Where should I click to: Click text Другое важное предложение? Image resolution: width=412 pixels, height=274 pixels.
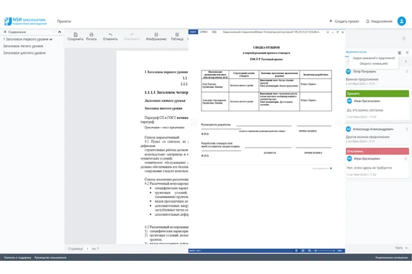[x=367, y=137]
